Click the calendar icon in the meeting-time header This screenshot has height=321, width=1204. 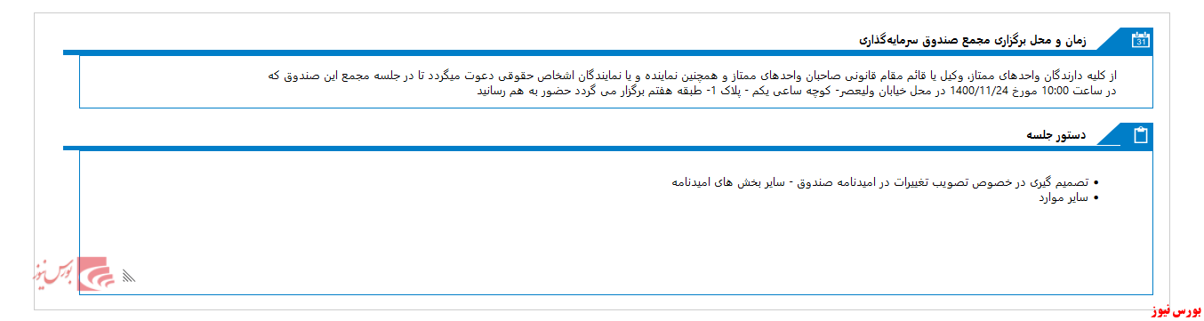[1141, 40]
